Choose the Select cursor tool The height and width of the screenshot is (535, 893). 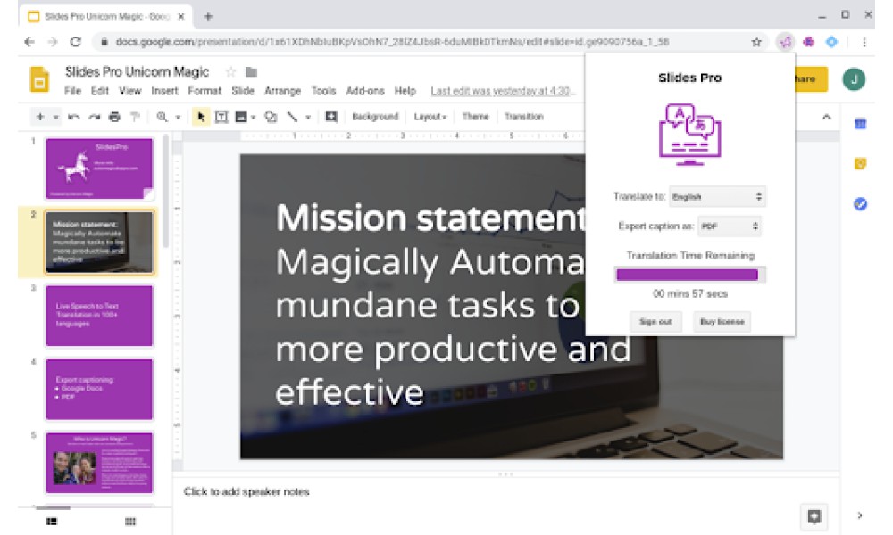tap(200, 117)
